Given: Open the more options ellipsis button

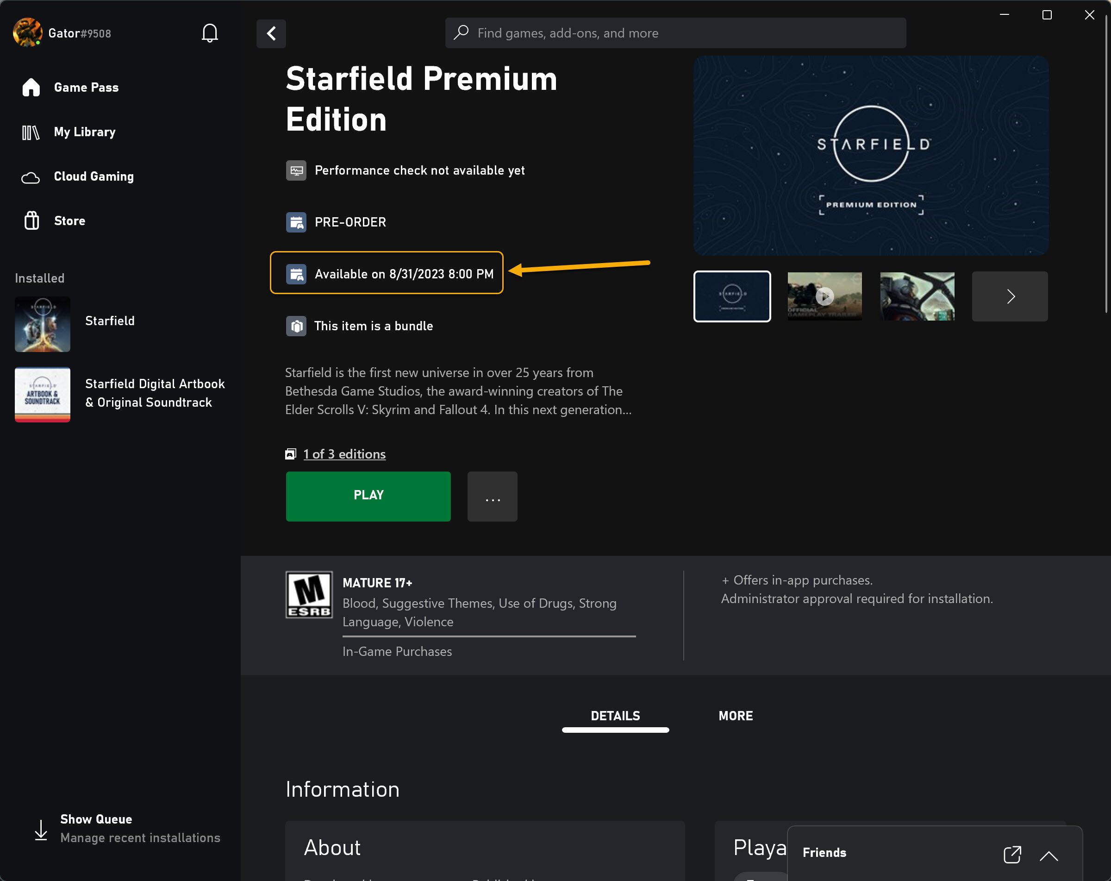Looking at the screenshot, I should pos(492,497).
